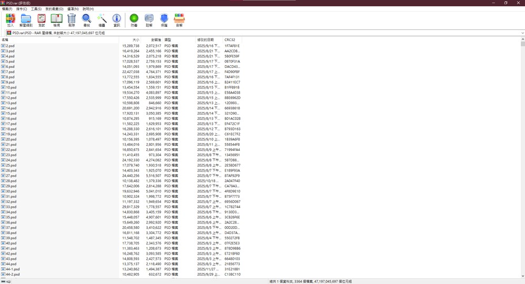Run the Test archive checklist icon

[x=42, y=18]
